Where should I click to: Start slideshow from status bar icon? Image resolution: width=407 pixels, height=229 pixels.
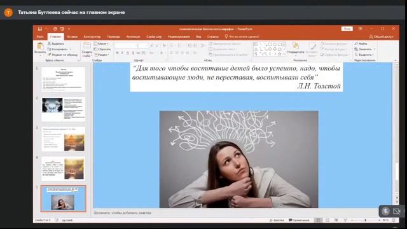pyautogui.click(x=345, y=220)
